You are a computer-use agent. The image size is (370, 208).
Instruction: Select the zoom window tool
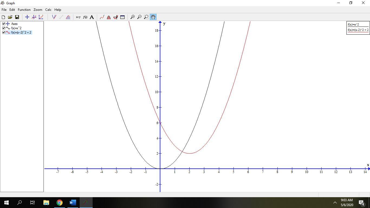[146, 17]
